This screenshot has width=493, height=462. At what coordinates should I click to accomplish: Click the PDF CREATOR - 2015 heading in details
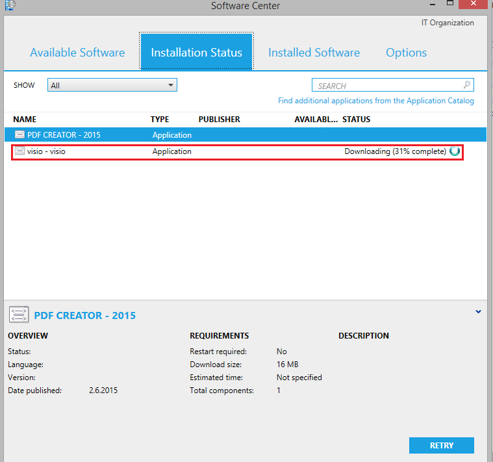click(x=85, y=315)
